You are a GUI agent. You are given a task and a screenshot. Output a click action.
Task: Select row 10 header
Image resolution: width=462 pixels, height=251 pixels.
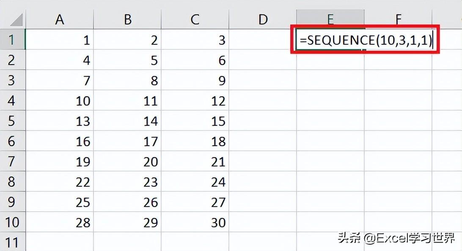coord(12,222)
